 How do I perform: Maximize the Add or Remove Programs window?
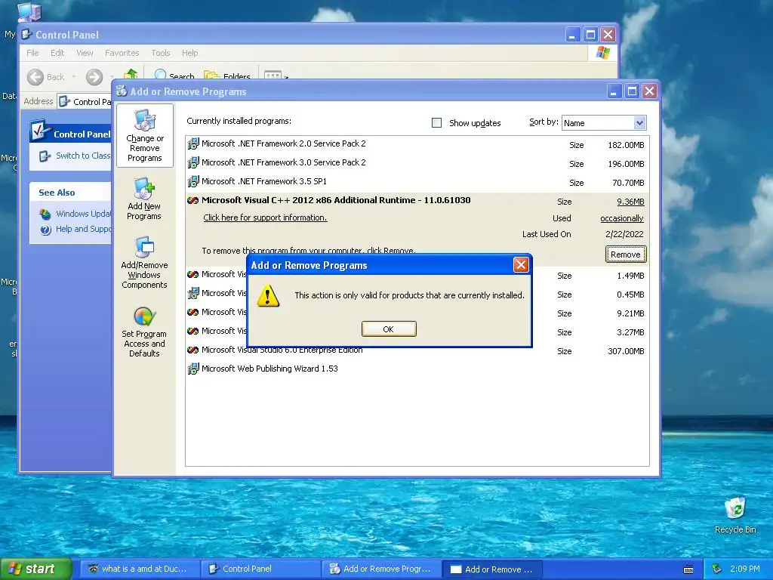[x=632, y=91]
